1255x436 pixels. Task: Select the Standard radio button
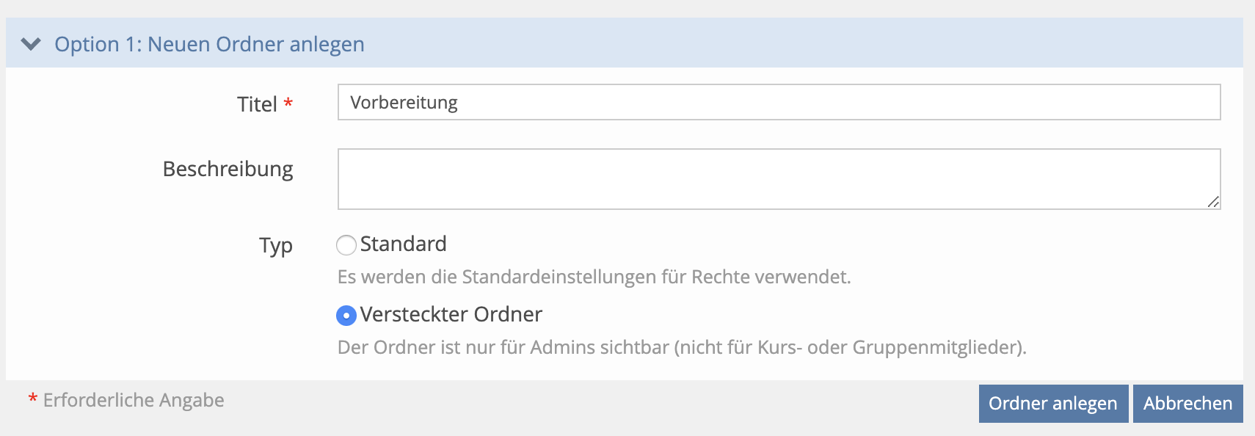pyautogui.click(x=346, y=244)
